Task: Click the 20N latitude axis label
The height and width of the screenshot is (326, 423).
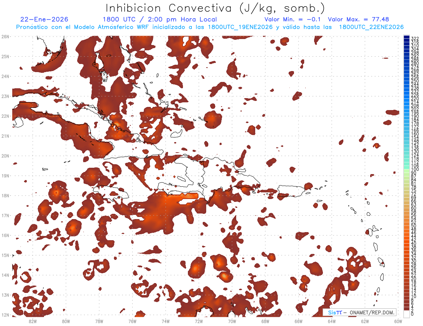Action: 5,156
